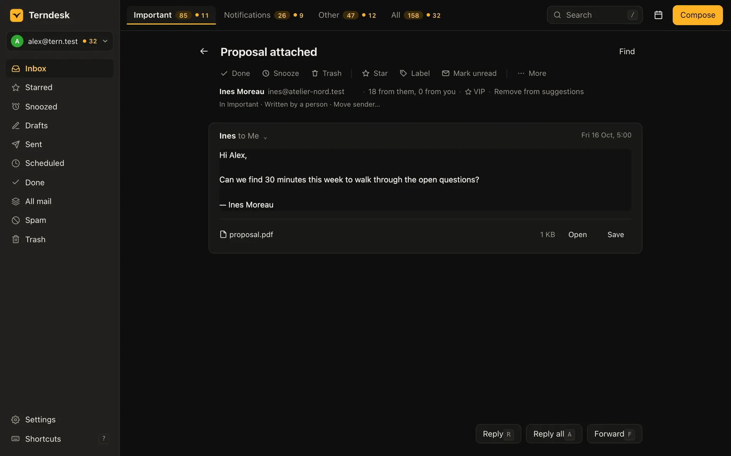Click the Reply all button
731x456 pixels.
tap(554, 434)
